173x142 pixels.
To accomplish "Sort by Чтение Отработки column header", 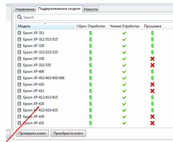I will (124, 26).
